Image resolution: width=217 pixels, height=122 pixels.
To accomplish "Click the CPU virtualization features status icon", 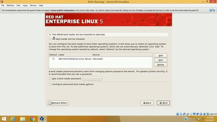I will pyautogui.click(x=201, y=114).
